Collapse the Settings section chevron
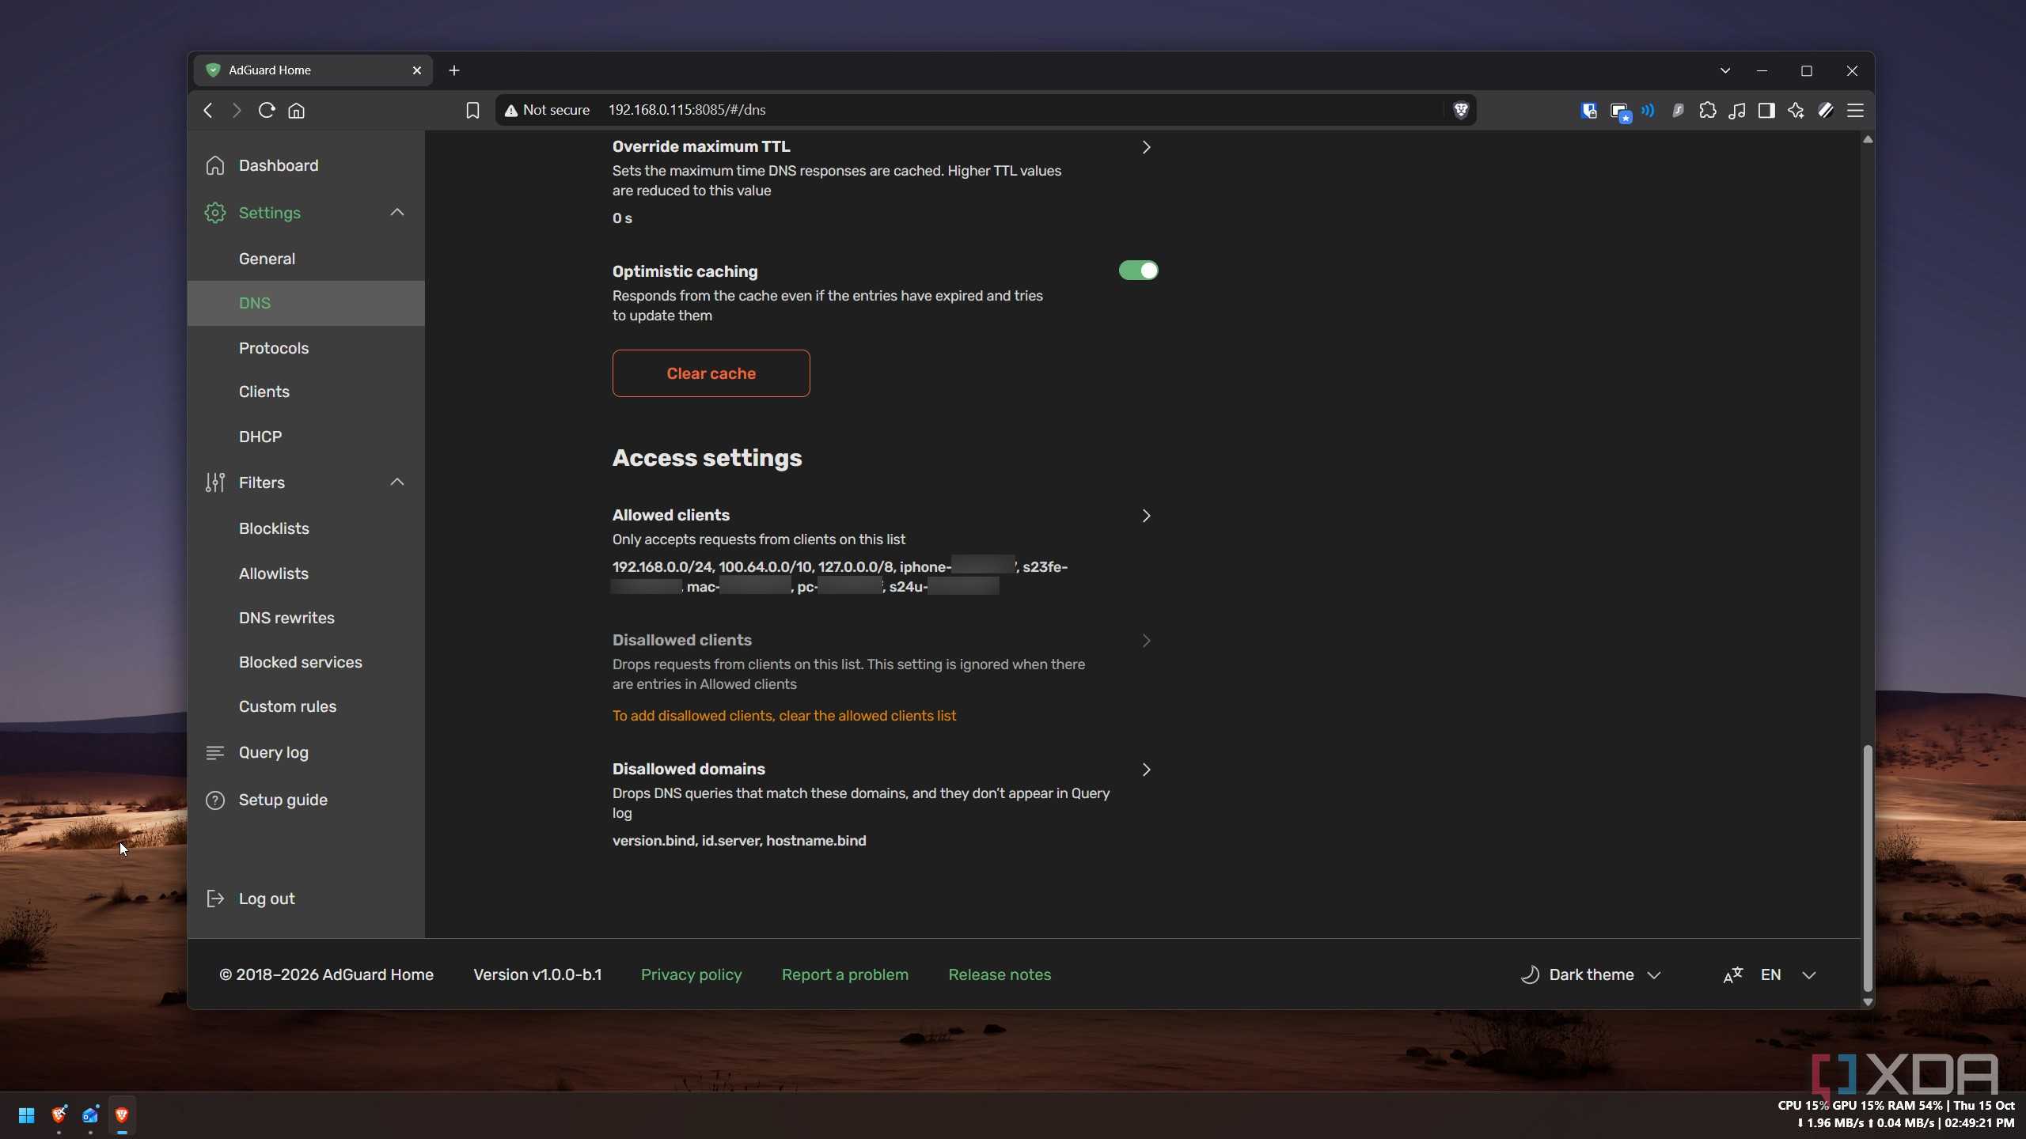The height and width of the screenshot is (1139, 2026). [x=397, y=212]
